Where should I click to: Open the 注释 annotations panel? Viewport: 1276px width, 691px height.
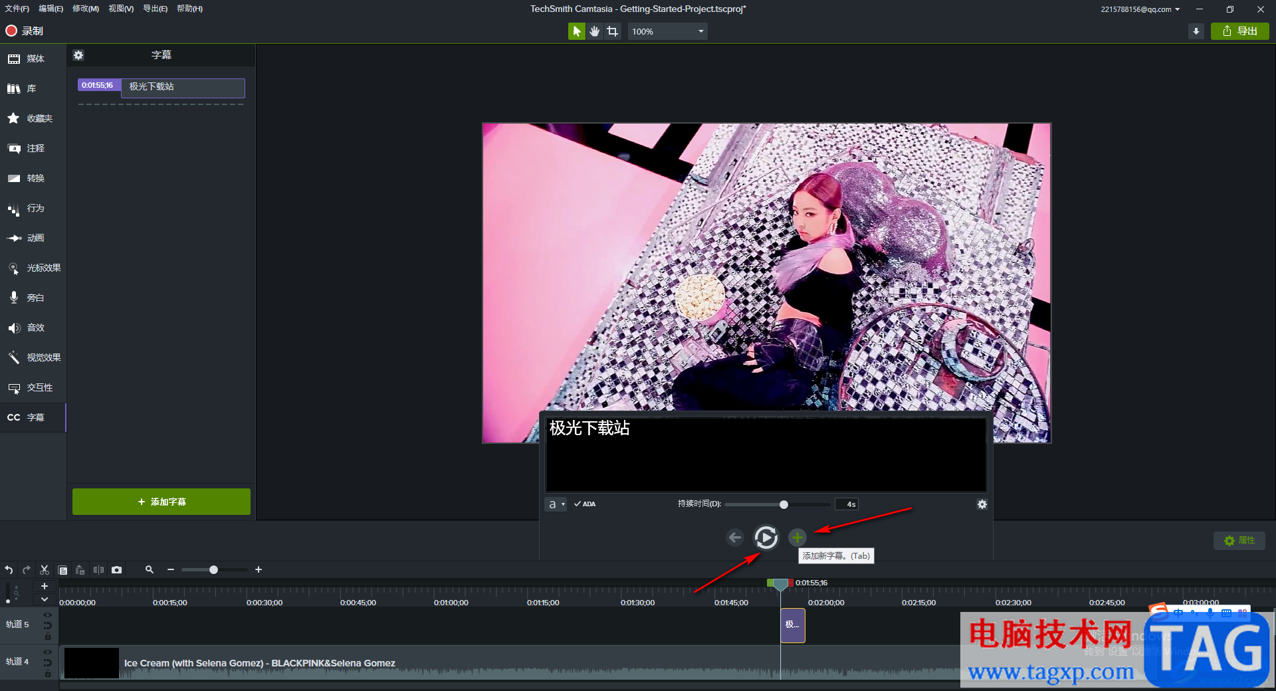pos(33,148)
